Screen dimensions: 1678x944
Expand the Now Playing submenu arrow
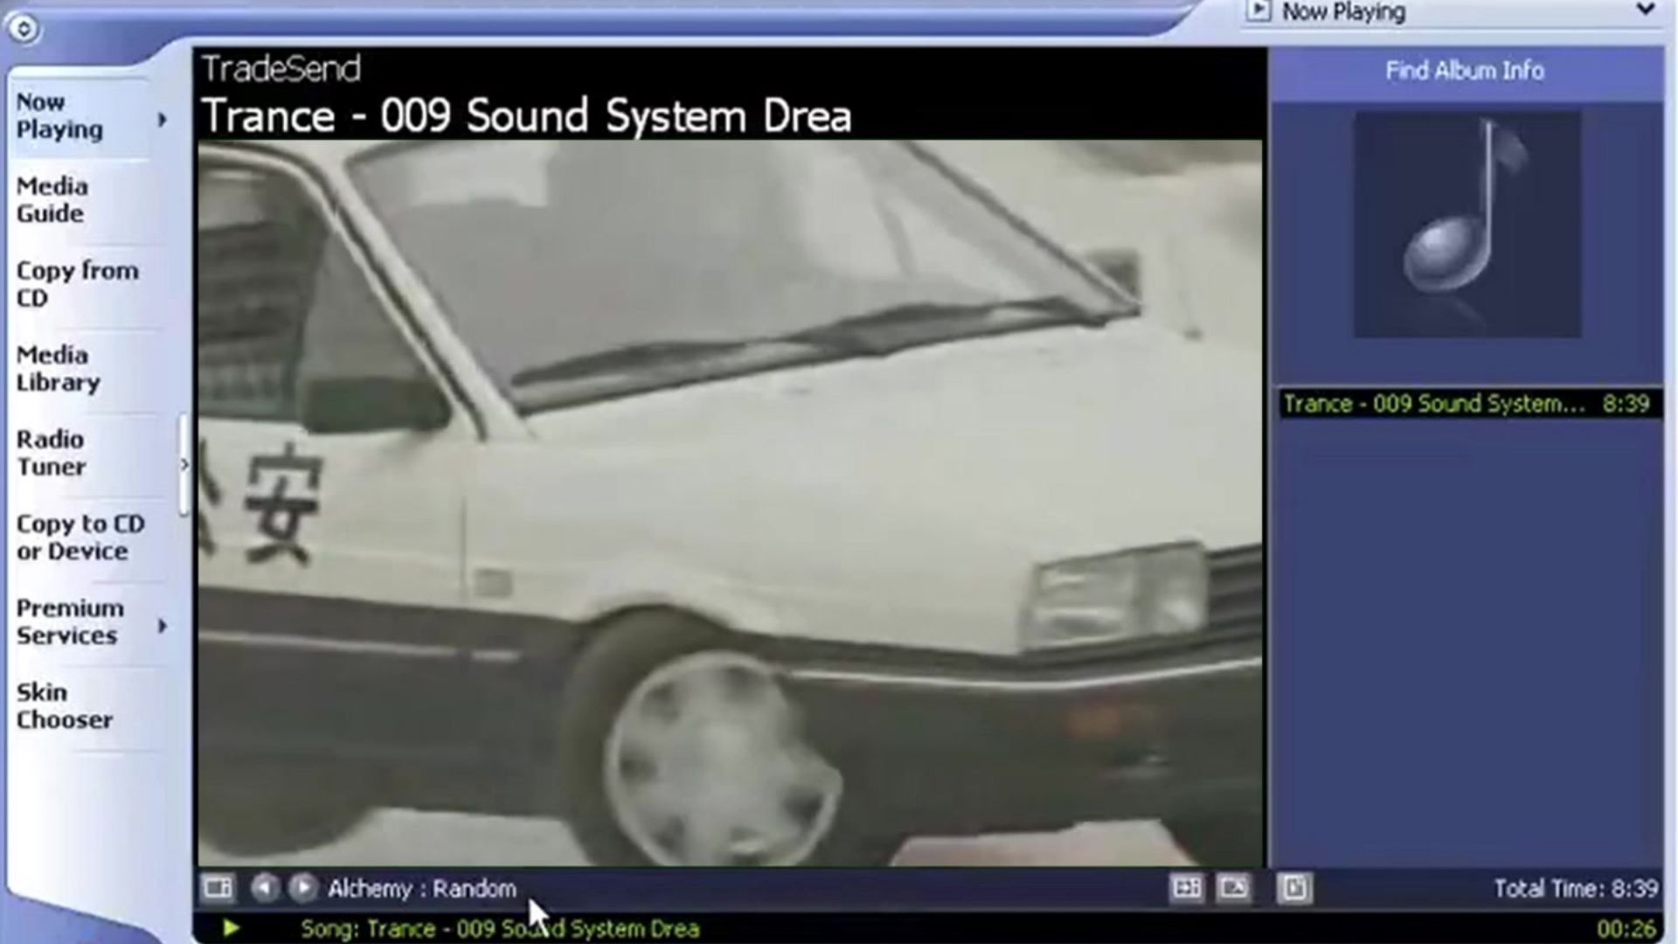[163, 119]
